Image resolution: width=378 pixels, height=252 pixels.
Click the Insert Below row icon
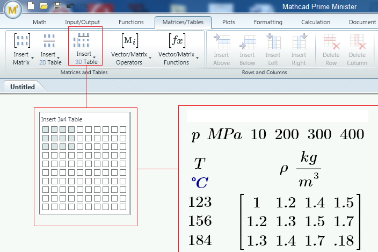(x=248, y=42)
